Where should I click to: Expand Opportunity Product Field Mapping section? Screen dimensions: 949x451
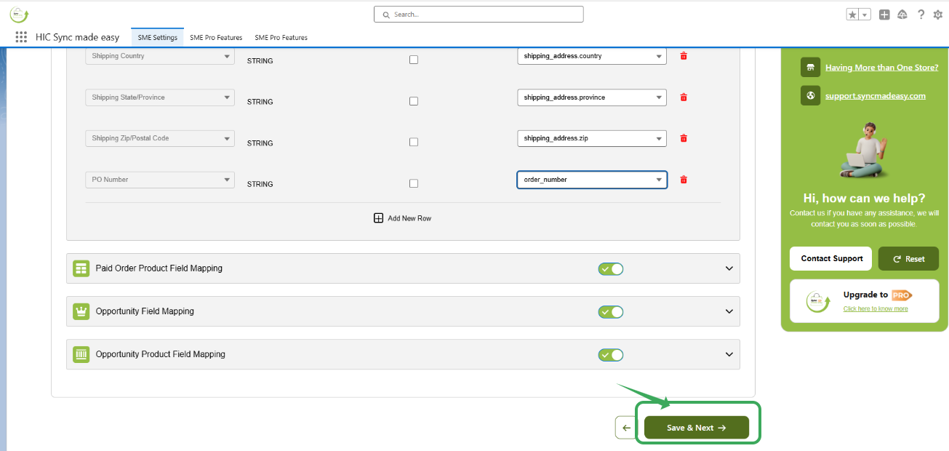[x=729, y=354]
